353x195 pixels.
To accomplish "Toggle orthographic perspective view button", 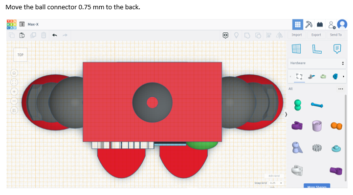I will click(x=14, y=110).
